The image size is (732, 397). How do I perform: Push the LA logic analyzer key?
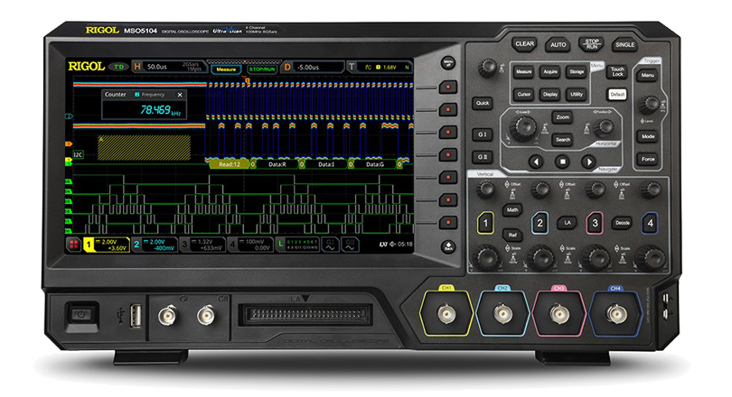pyautogui.click(x=568, y=223)
